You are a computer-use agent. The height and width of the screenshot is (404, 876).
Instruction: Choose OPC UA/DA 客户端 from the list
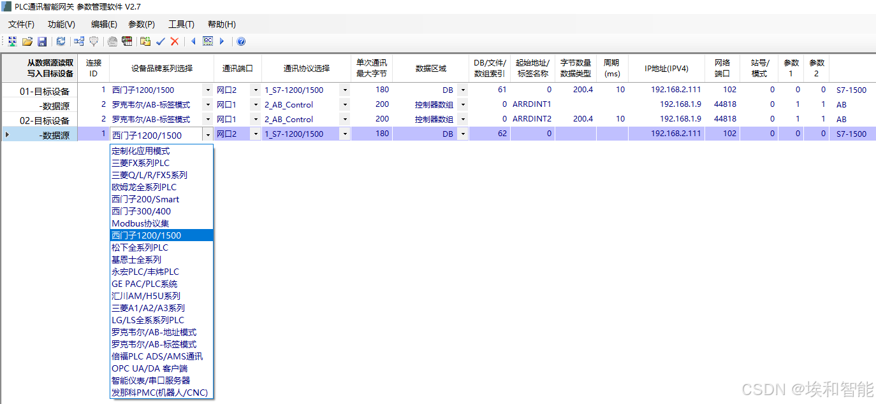(162, 368)
